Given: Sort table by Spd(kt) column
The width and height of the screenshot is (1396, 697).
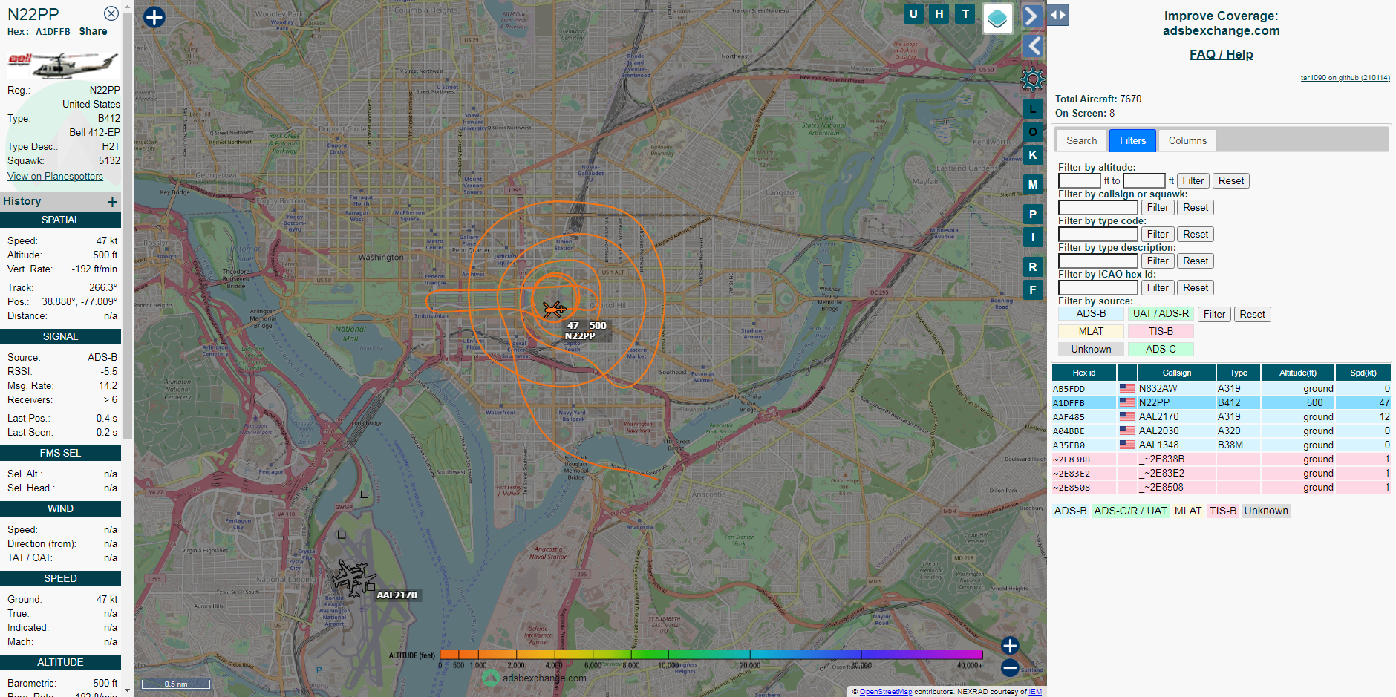Looking at the screenshot, I should tap(1363, 373).
